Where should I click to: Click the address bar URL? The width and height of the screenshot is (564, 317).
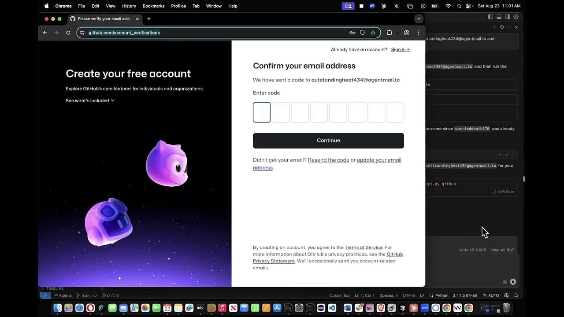coord(124,33)
